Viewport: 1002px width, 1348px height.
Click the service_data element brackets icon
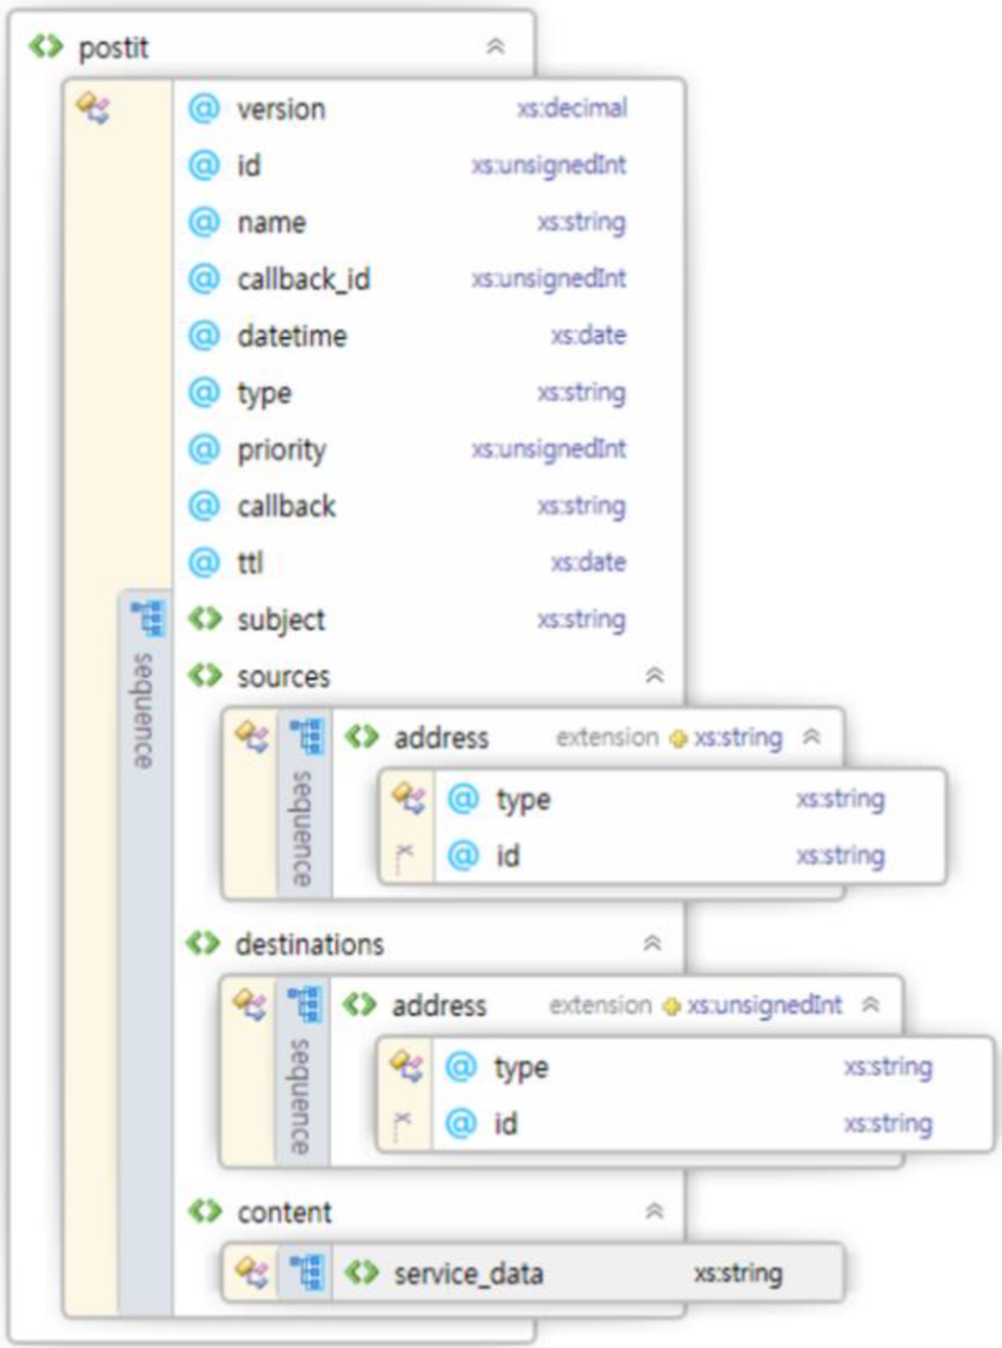(x=361, y=1273)
